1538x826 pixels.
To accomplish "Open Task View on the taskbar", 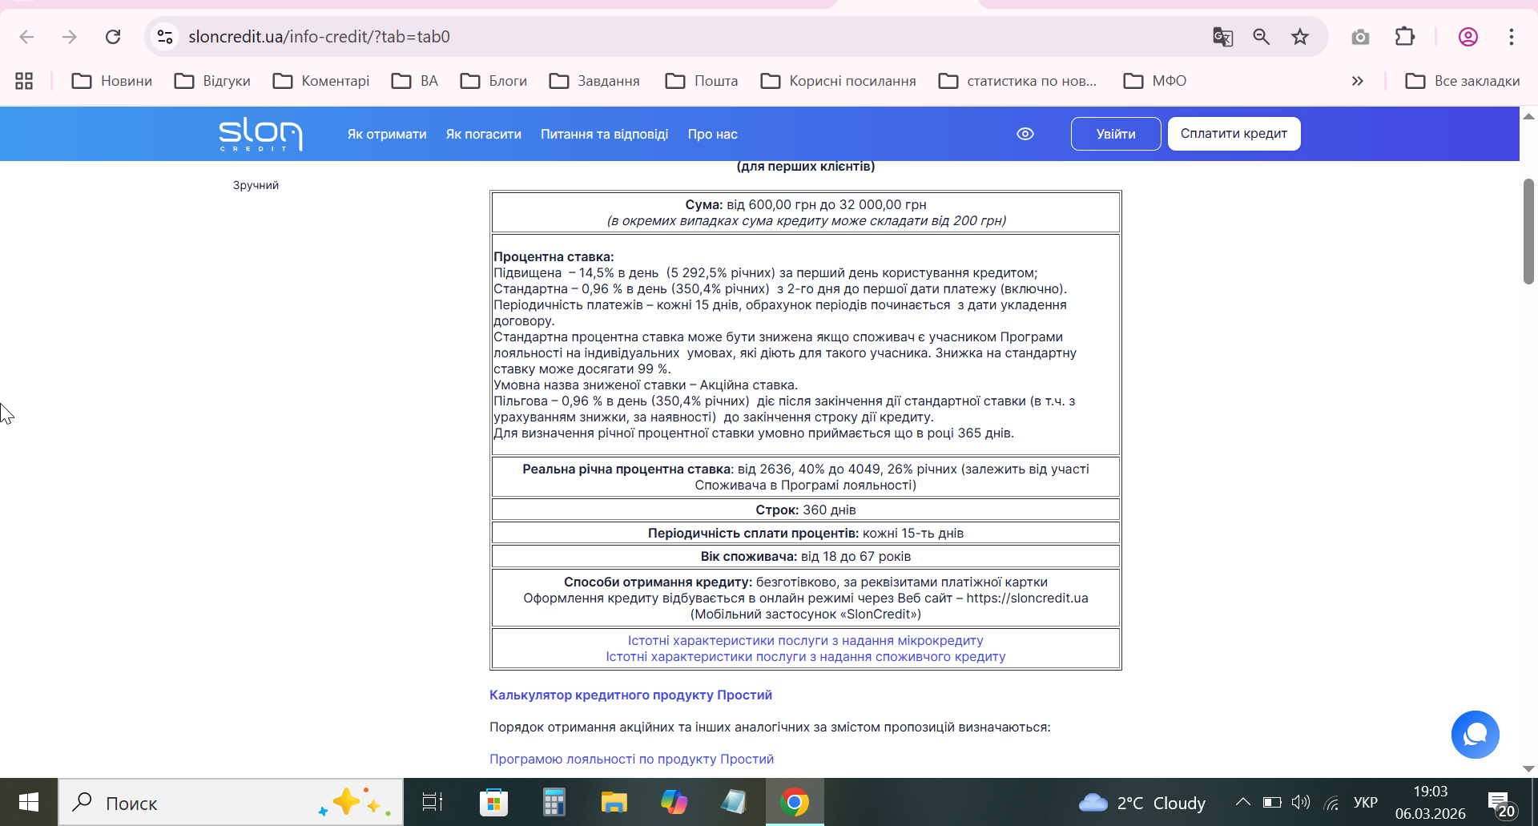I will click(x=433, y=802).
